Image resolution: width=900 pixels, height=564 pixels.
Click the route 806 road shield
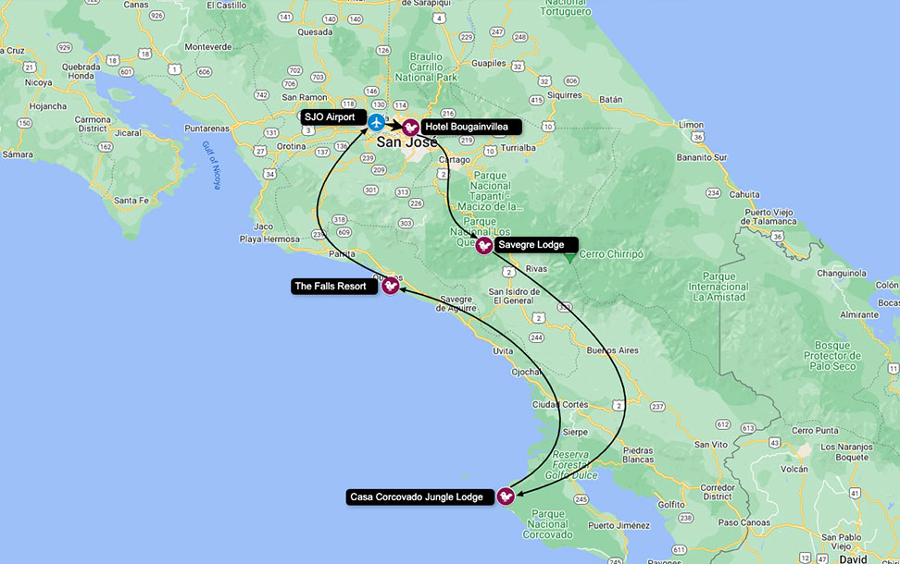[x=571, y=80]
